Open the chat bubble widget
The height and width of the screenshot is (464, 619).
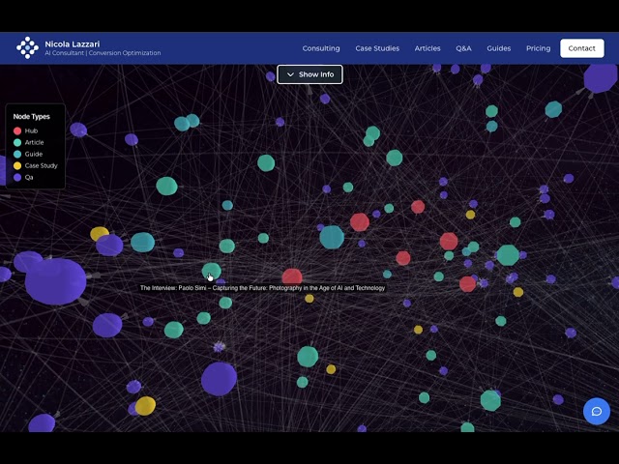(x=597, y=412)
